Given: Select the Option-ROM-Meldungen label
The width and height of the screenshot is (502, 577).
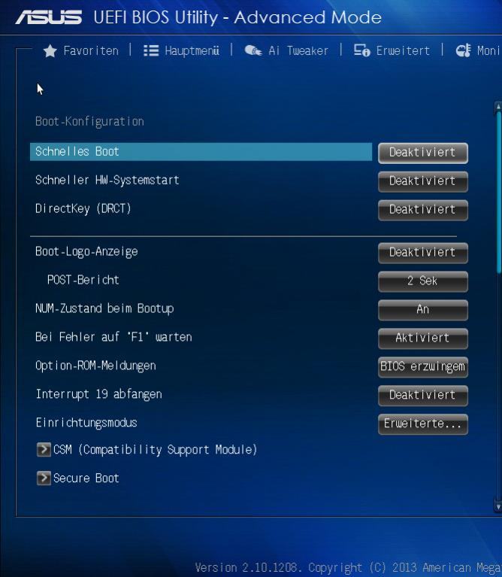Looking at the screenshot, I should pos(95,366).
